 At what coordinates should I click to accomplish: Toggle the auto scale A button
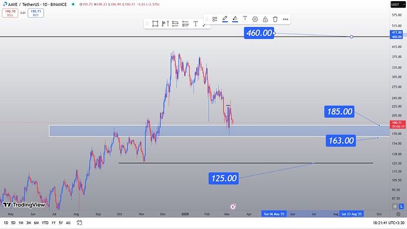[395, 207]
